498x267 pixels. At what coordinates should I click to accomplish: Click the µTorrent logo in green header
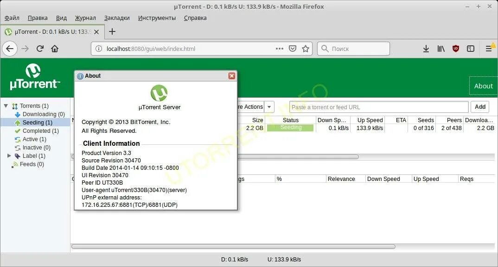[34, 77]
